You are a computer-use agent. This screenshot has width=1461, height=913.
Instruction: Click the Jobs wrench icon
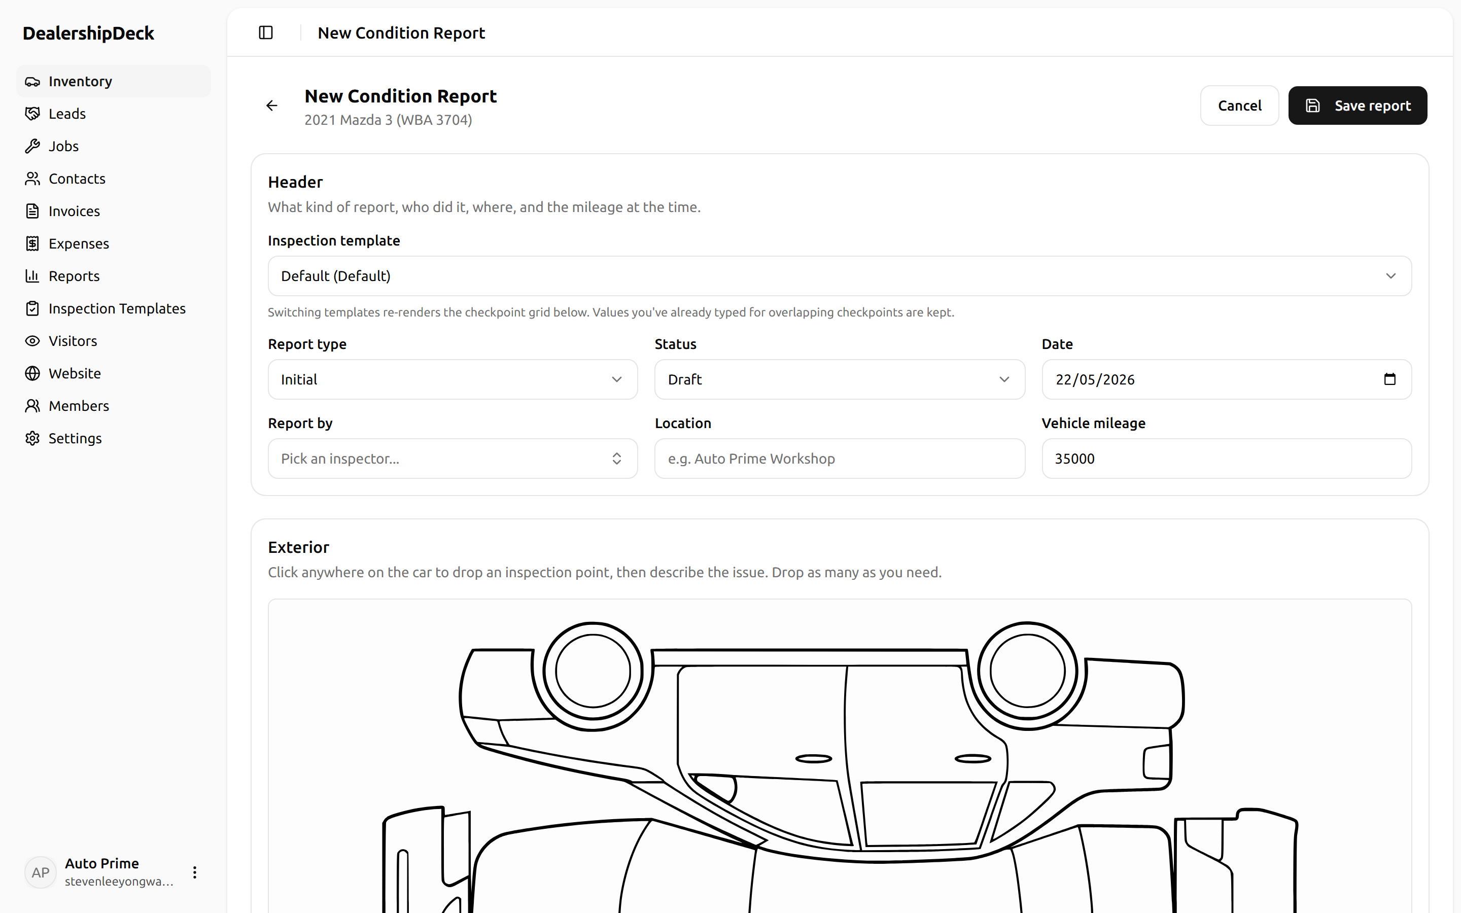pyautogui.click(x=32, y=146)
